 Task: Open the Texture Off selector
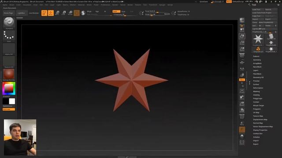point(9,62)
